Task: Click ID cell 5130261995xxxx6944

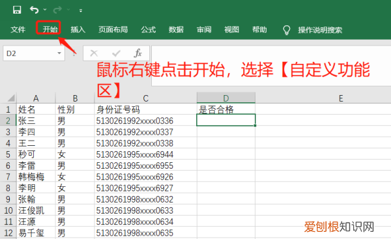Action: (x=145, y=154)
